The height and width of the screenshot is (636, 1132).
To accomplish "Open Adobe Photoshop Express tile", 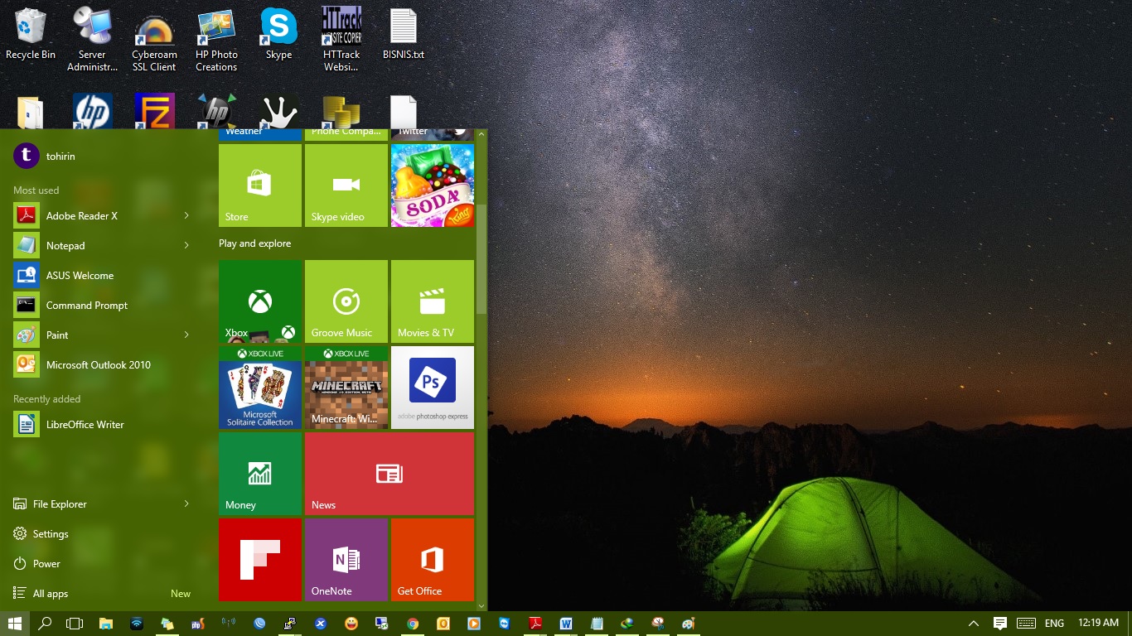I will tap(433, 388).
